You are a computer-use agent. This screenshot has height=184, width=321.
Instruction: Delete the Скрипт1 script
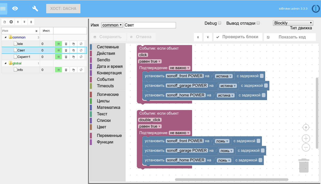(x=66, y=57)
